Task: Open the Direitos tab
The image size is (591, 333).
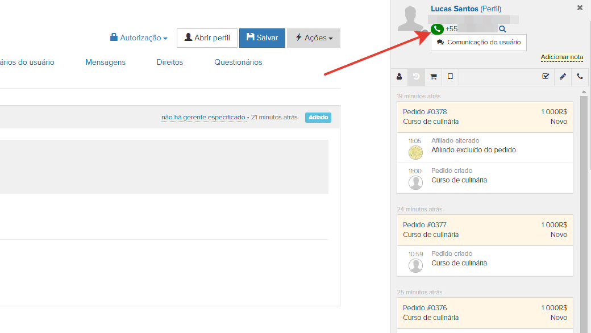Action: click(x=170, y=63)
